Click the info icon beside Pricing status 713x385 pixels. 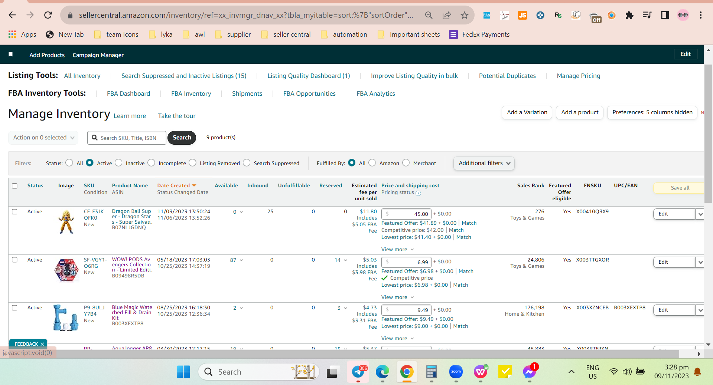tap(418, 193)
